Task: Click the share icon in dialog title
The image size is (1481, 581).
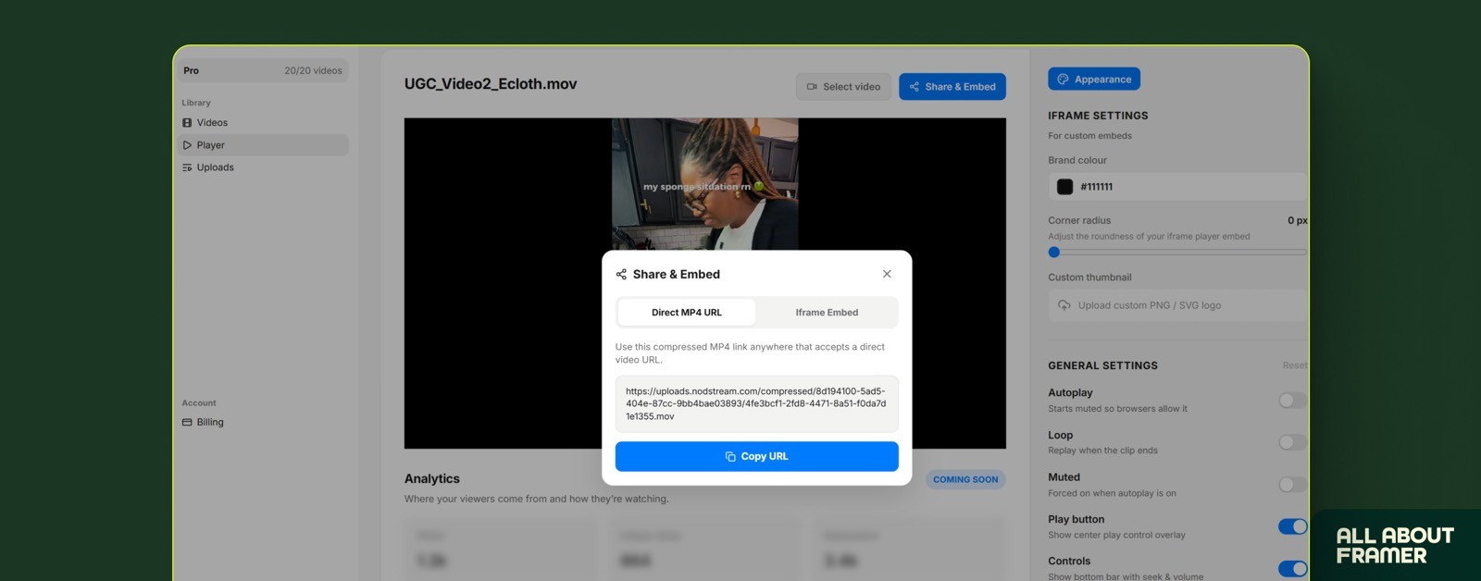Action: tap(621, 274)
